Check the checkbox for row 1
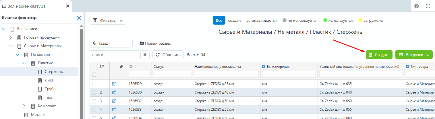The image size is (435, 119). click(x=94, y=84)
